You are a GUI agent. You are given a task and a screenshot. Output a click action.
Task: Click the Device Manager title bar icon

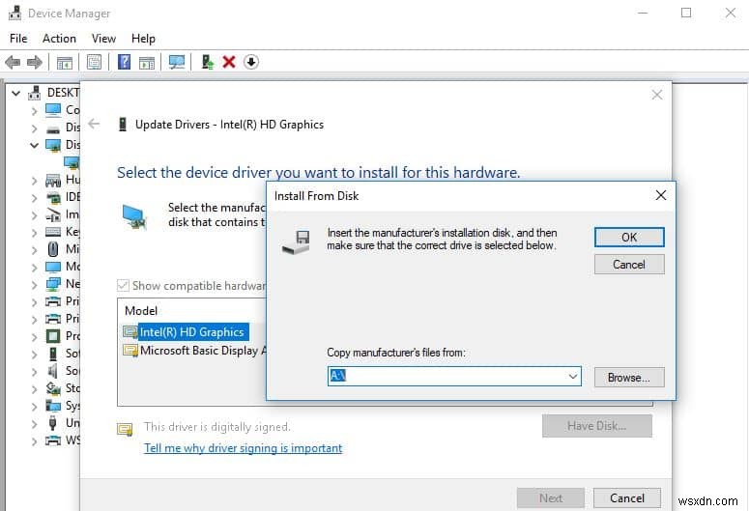tap(15, 13)
